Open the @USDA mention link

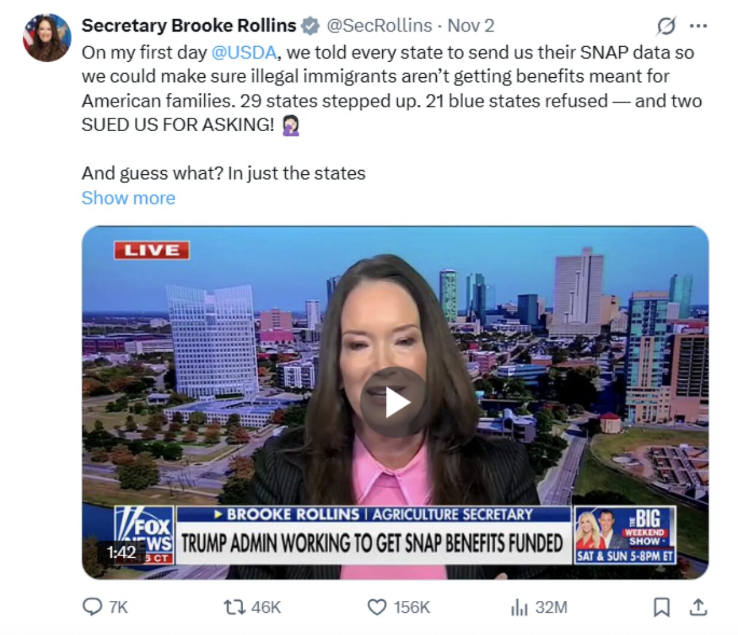point(244,52)
